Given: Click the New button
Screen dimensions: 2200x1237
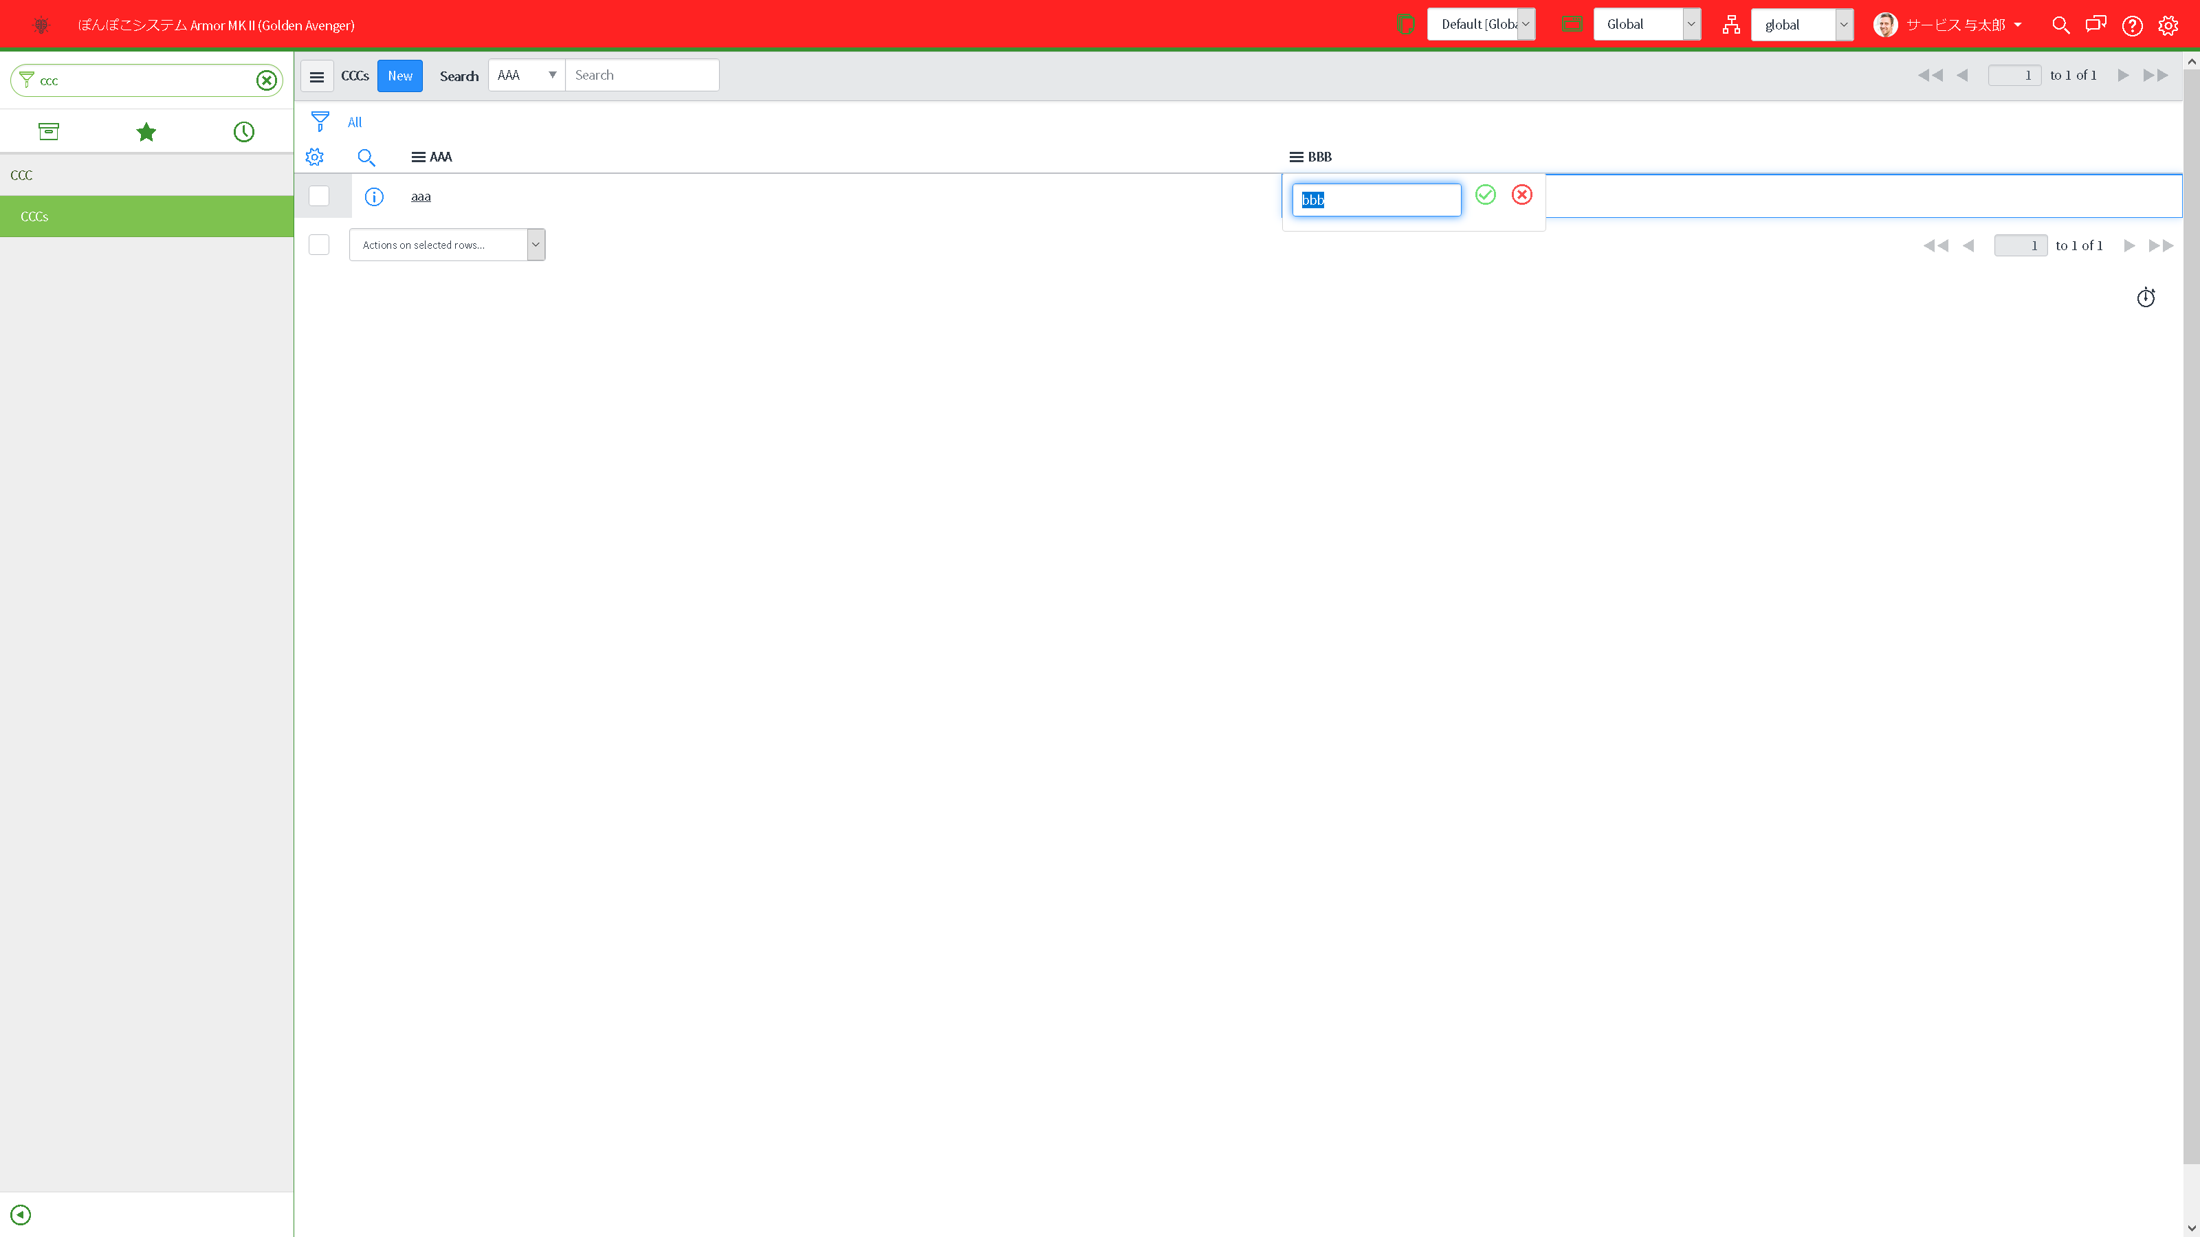Looking at the screenshot, I should (x=399, y=76).
